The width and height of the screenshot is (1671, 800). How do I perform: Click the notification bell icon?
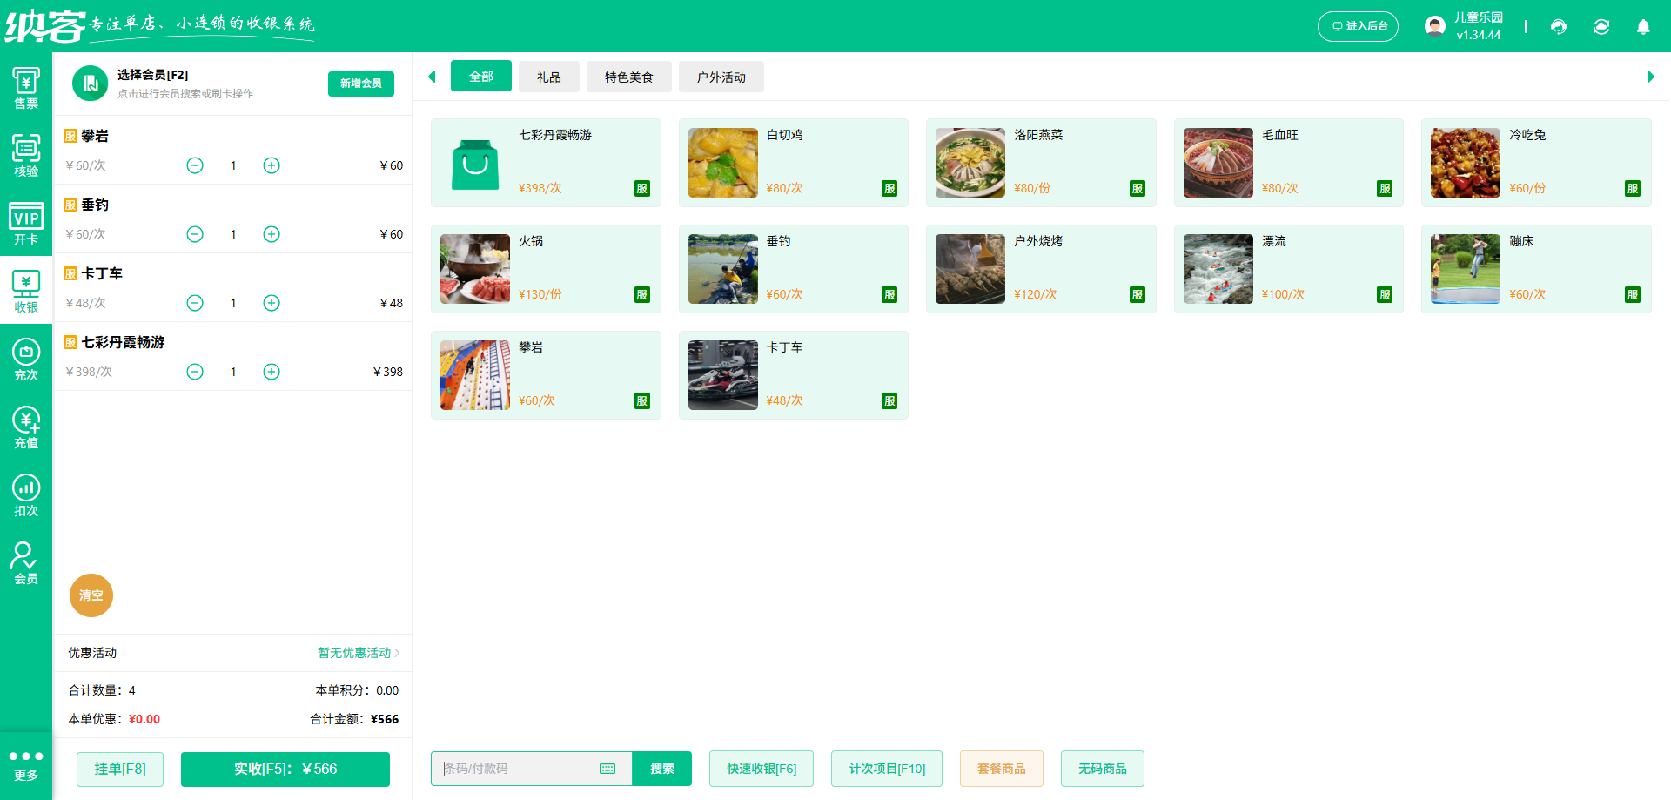click(1643, 27)
